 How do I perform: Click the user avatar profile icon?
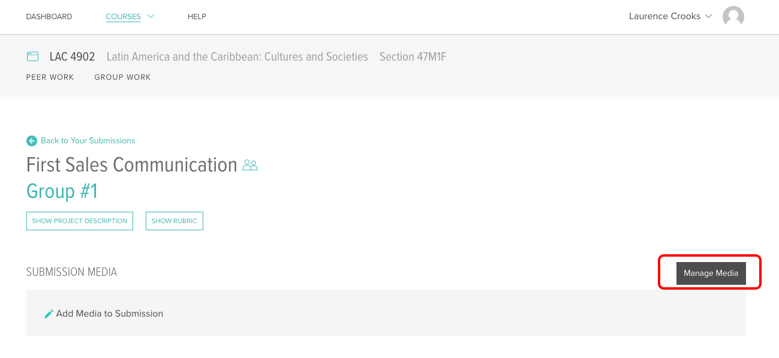[733, 17]
